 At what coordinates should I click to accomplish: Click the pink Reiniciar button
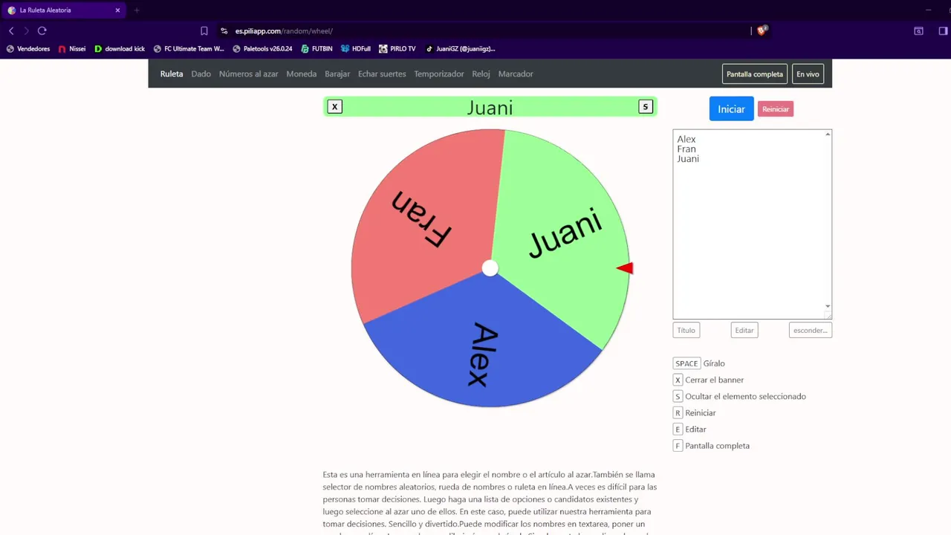(x=776, y=109)
